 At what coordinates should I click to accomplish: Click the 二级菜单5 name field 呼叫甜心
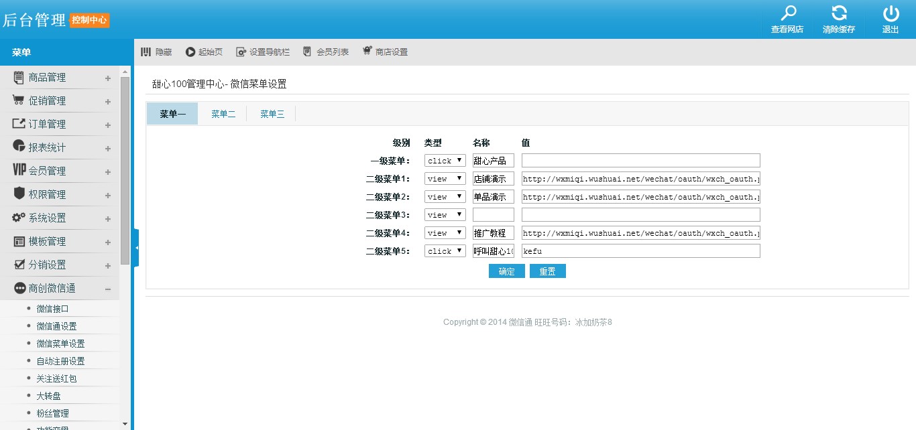[494, 250]
